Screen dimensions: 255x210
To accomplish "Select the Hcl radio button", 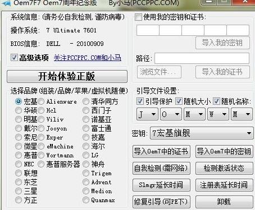I will [x=41, y=110].
